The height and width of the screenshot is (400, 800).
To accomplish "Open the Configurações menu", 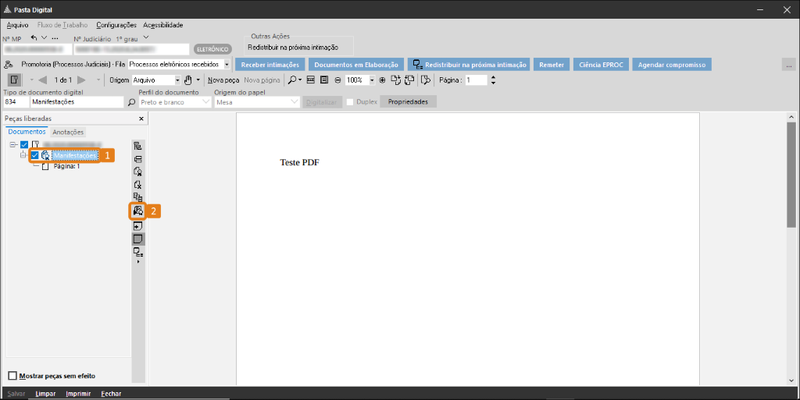I will point(116,25).
